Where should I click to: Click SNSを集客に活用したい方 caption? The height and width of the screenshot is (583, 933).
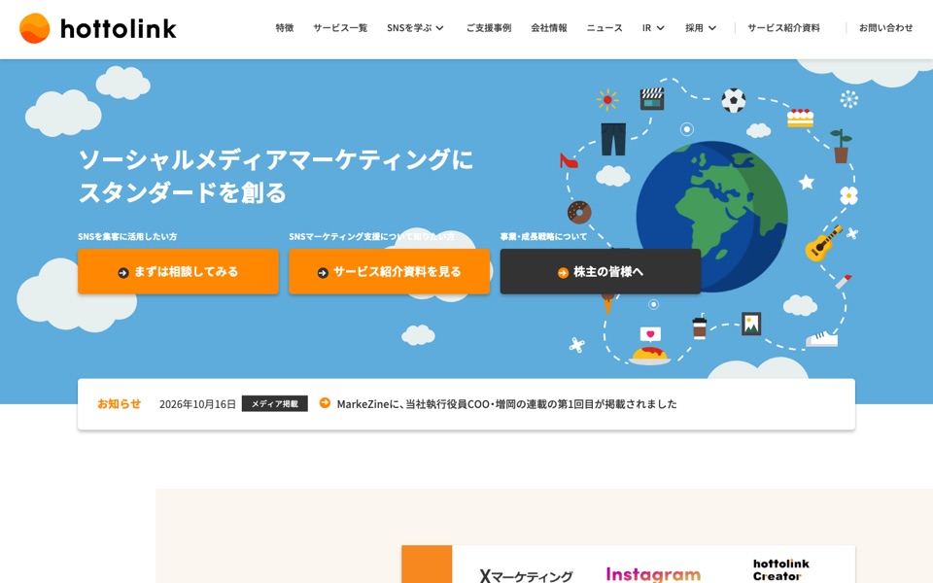click(127, 236)
